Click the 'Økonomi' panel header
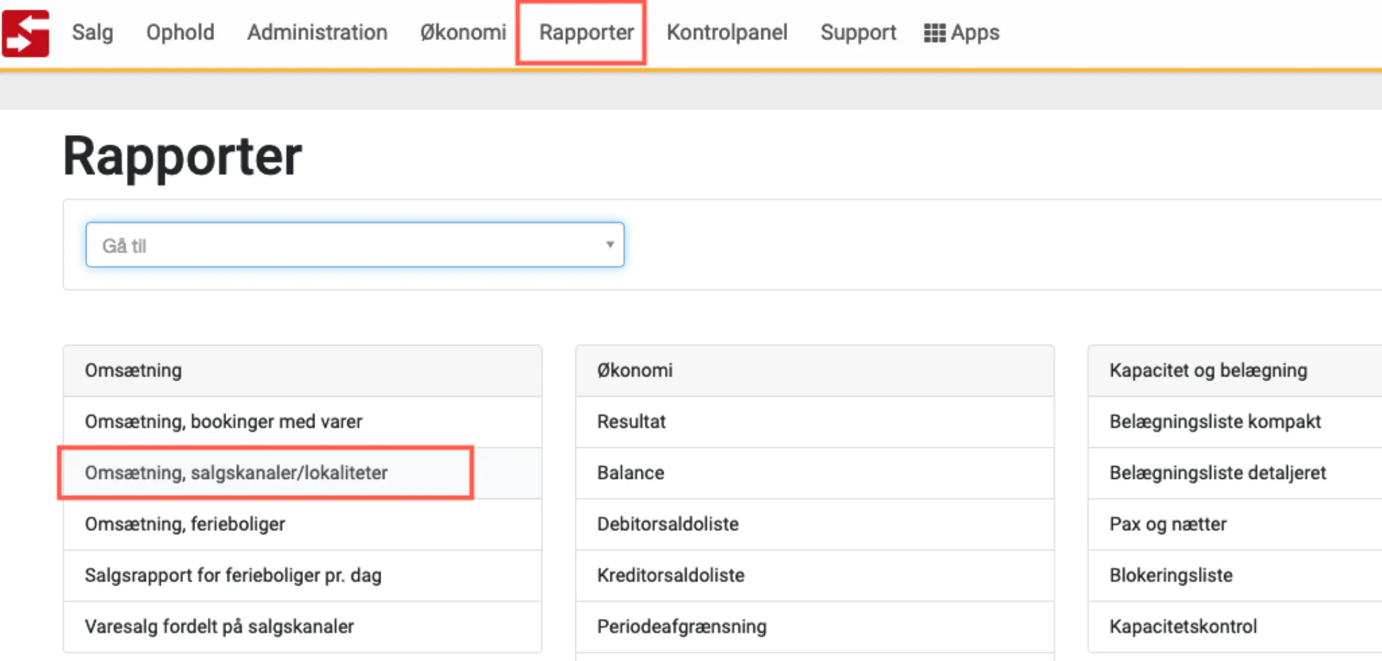 point(815,370)
